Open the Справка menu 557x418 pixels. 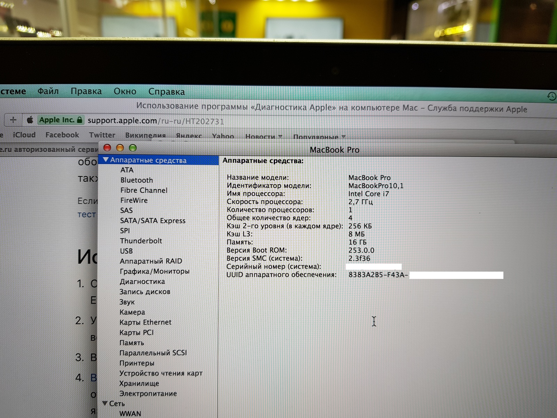point(166,92)
